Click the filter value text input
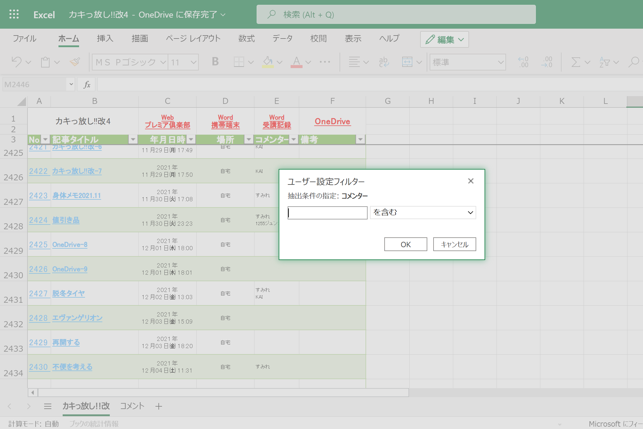The height and width of the screenshot is (429, 643). 327,213
